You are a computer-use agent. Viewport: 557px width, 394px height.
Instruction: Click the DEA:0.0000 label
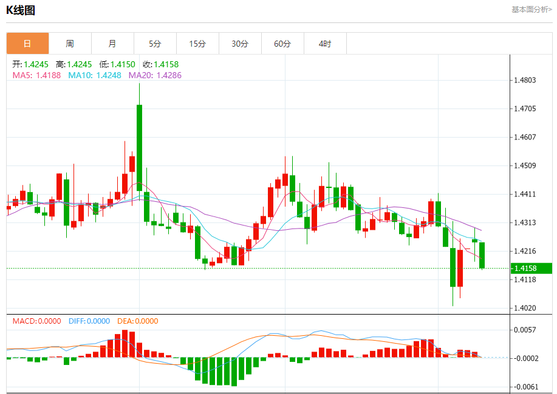[x=138, y=321]
